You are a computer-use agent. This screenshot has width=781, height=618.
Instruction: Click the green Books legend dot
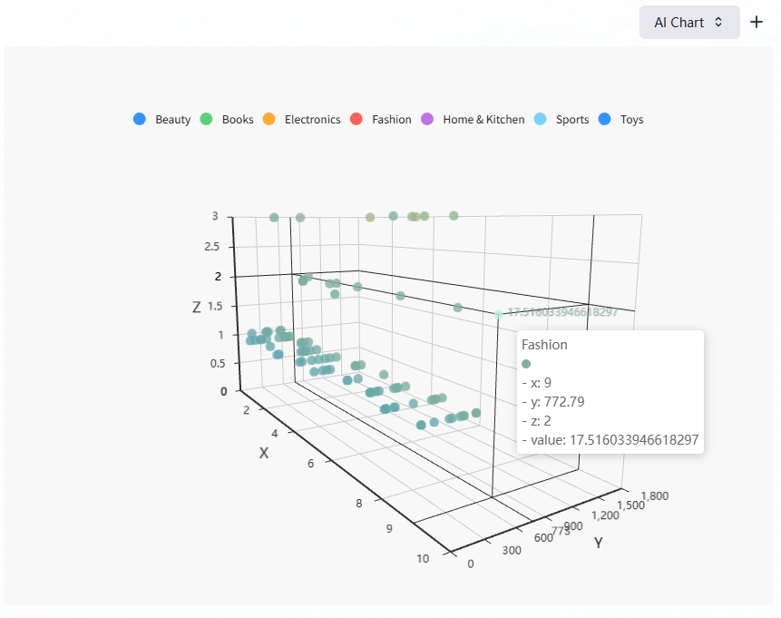205,119
